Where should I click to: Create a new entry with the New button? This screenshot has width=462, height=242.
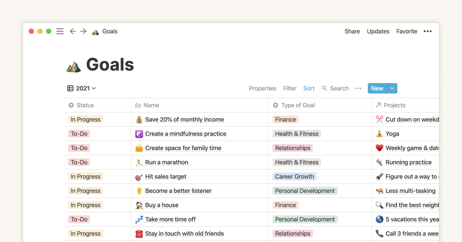pyautogui.click(x=377, y=88)
